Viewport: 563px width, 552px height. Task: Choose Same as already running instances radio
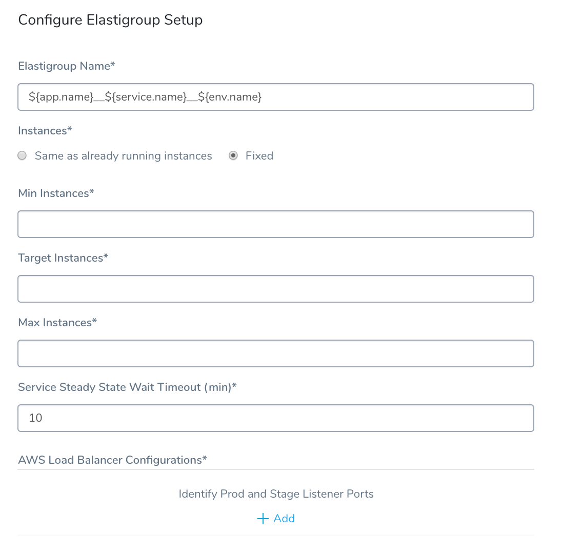tap(22, 155)
